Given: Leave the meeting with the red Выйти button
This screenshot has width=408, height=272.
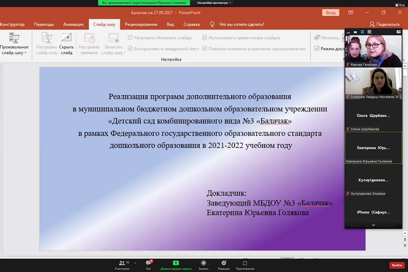Looking at the screenshot, I should pyautogui.click(x=397, y=265).
